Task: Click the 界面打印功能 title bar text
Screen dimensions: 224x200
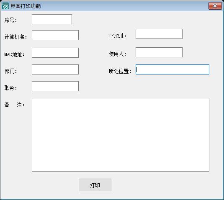Action: (26, 6)
